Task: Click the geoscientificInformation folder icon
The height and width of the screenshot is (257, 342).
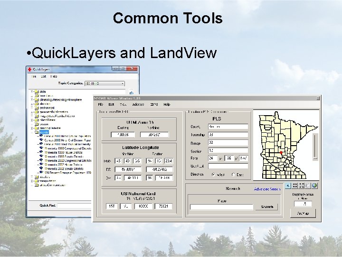Action: coord(37,112)
